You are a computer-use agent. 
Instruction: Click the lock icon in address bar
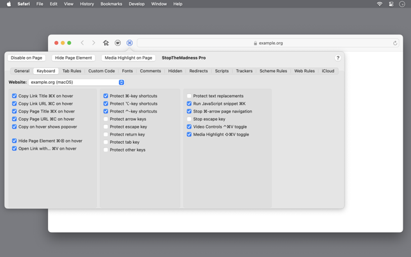pyautogui.click(x=255, y=43)
